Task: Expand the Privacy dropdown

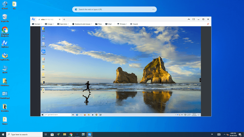Action: tap(122, 24)
